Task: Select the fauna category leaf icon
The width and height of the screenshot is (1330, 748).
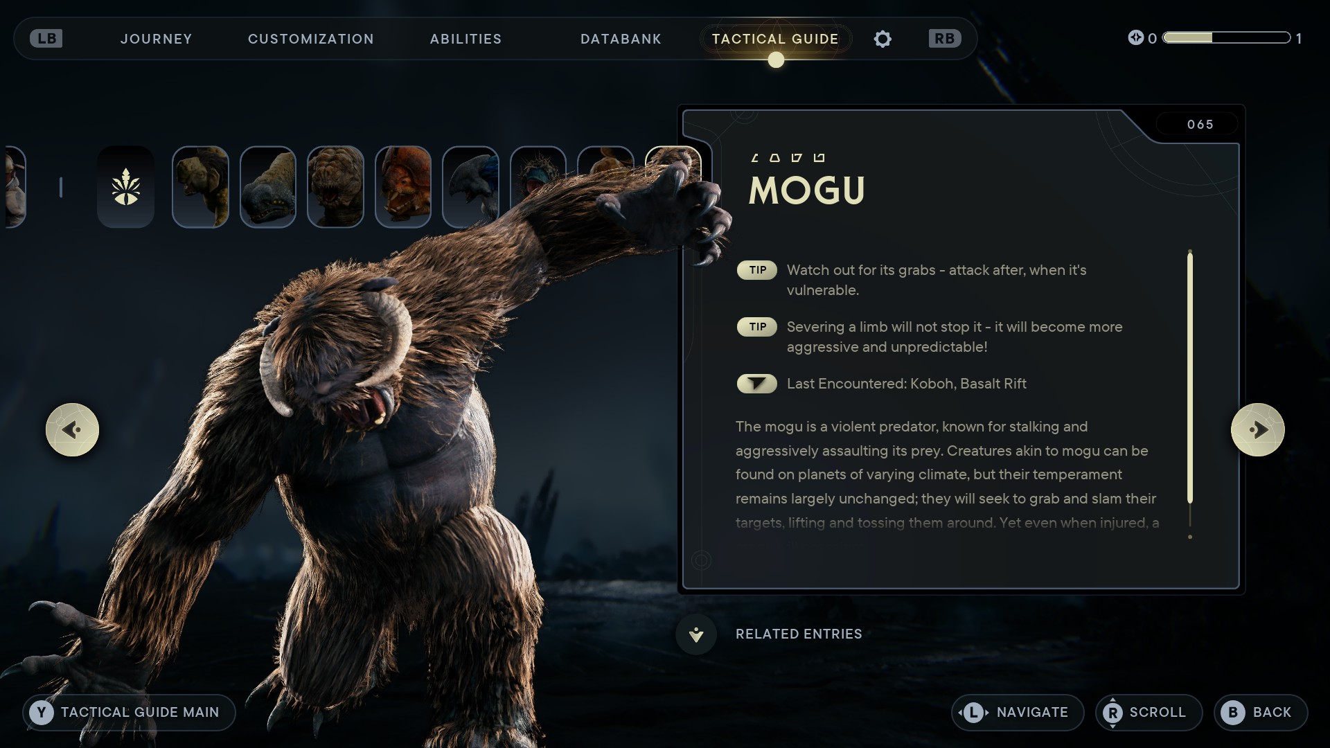Action: (125, 187)
